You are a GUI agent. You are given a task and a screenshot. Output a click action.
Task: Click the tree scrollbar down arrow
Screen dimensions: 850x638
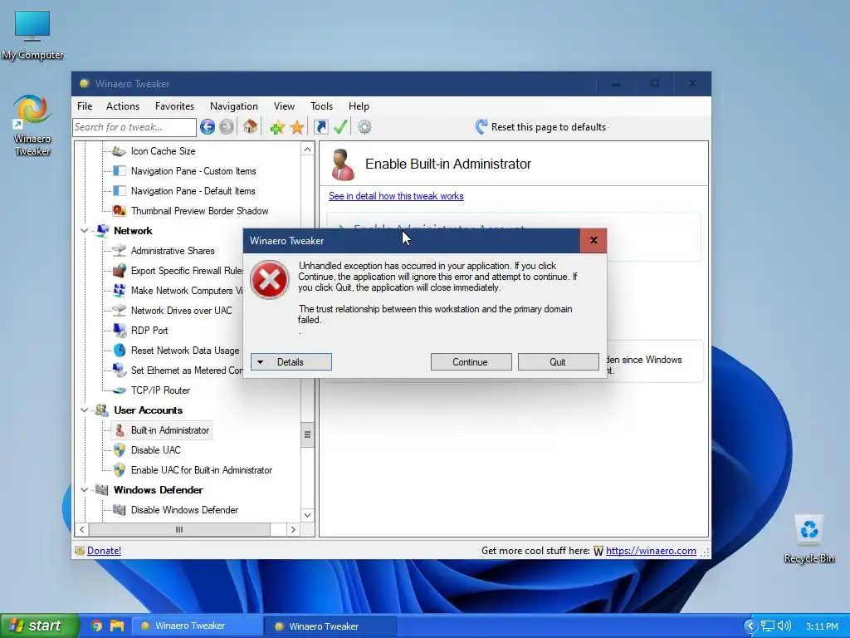pyautogui.click(x=307, y=515)
